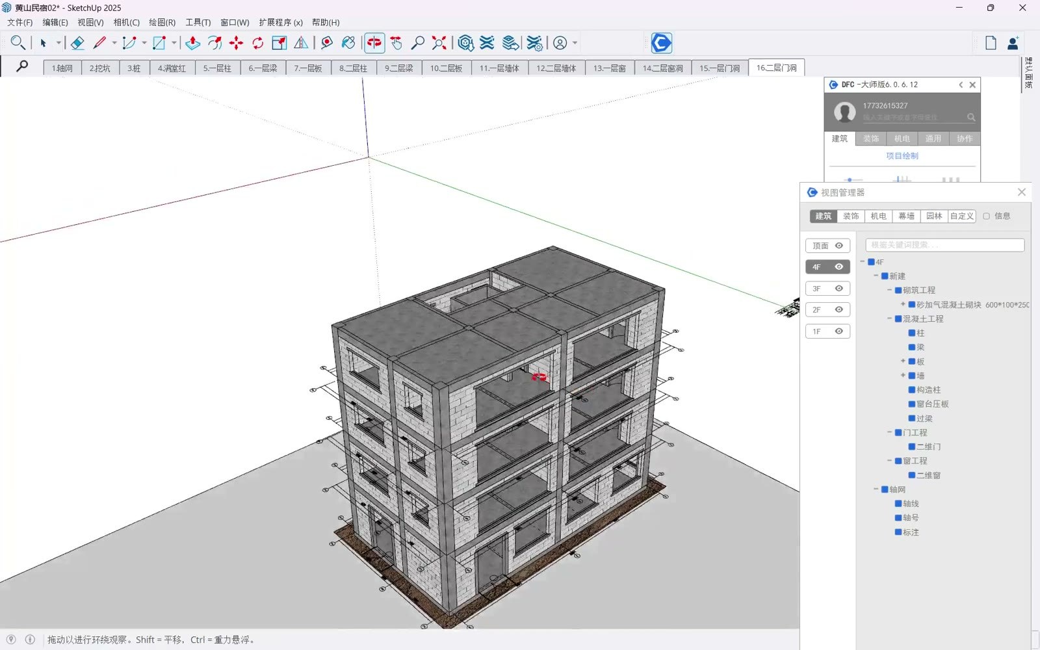Viewport: 1040px width, 650px height.
Task: Click the Scale tool icon
Action: (279, 43)
